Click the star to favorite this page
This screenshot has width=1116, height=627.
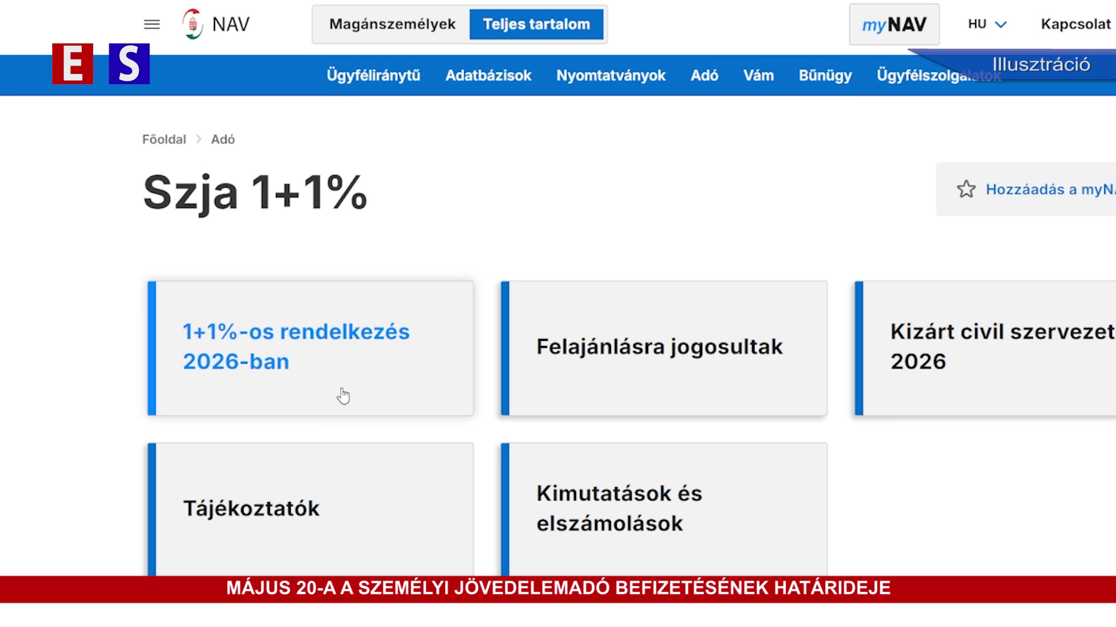966,189
